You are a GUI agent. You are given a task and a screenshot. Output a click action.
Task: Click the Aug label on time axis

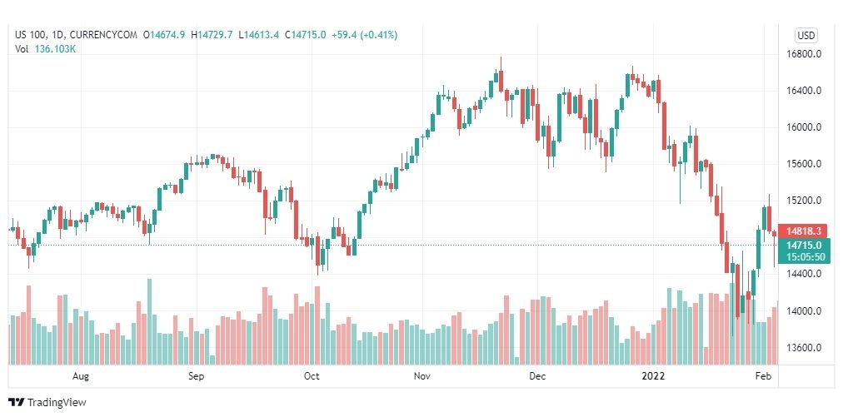81,375
